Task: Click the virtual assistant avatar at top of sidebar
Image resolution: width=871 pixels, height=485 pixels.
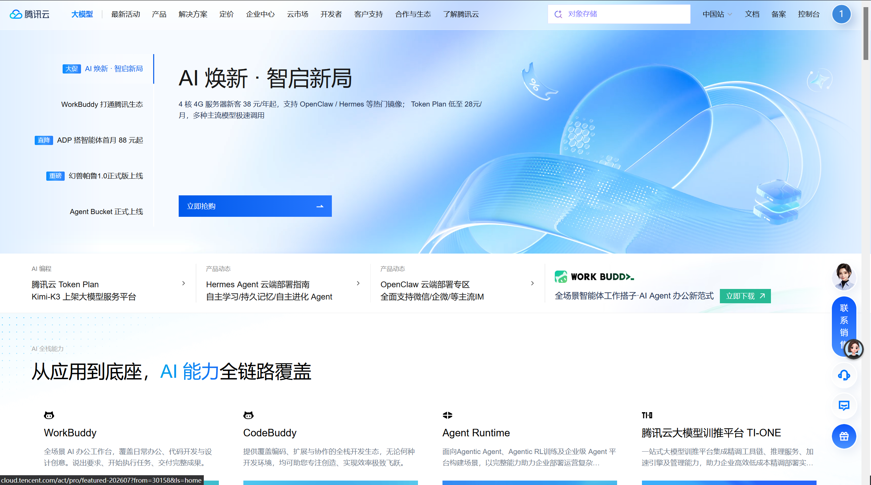Action: point(844,277)
